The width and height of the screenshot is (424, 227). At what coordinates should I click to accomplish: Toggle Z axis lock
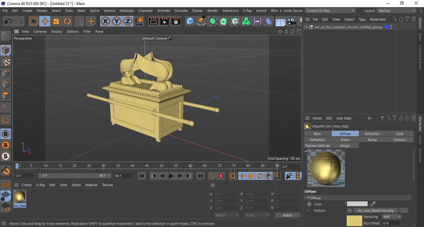128,21
